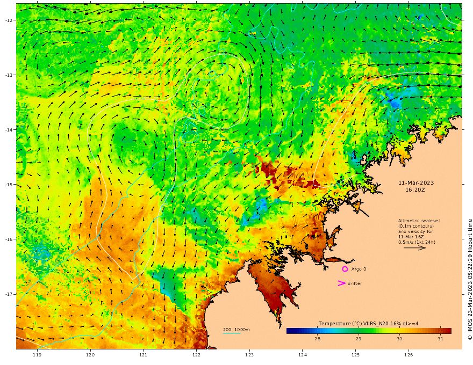Click the latitude axis label -17
This screenshot has width=473, height=365.
pyautogui.click(x=9, y=294)
